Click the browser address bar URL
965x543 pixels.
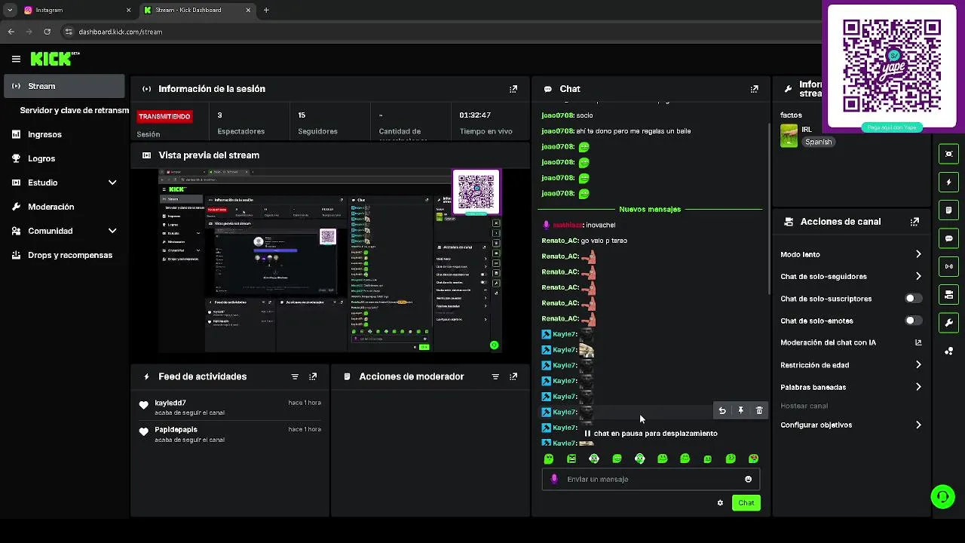(121, 32)
